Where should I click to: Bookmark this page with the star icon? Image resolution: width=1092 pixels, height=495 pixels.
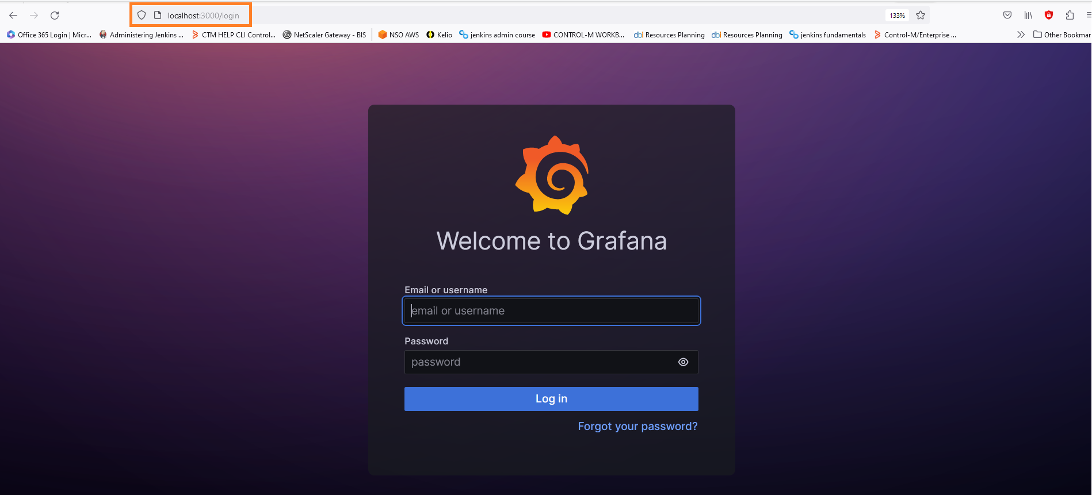pyautogui.click(x=921, y=16)
